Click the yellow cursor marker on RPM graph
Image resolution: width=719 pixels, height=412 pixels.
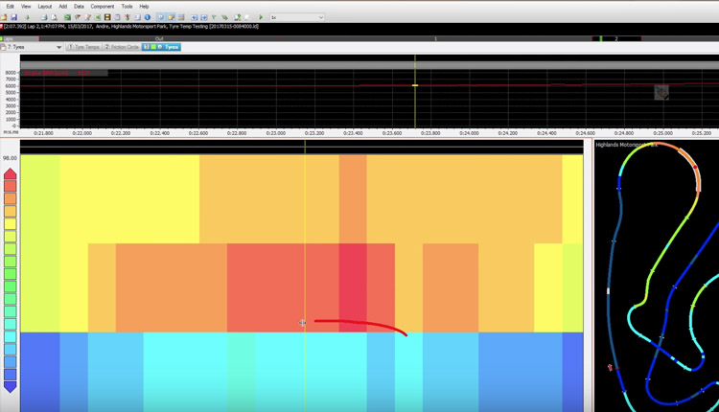[x=415, y=85]
